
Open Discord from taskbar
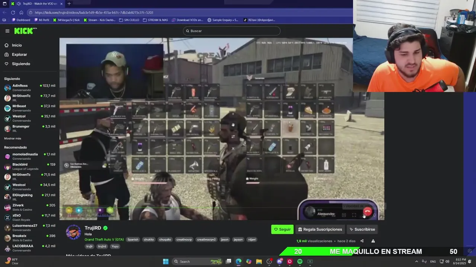coord(279,261)
